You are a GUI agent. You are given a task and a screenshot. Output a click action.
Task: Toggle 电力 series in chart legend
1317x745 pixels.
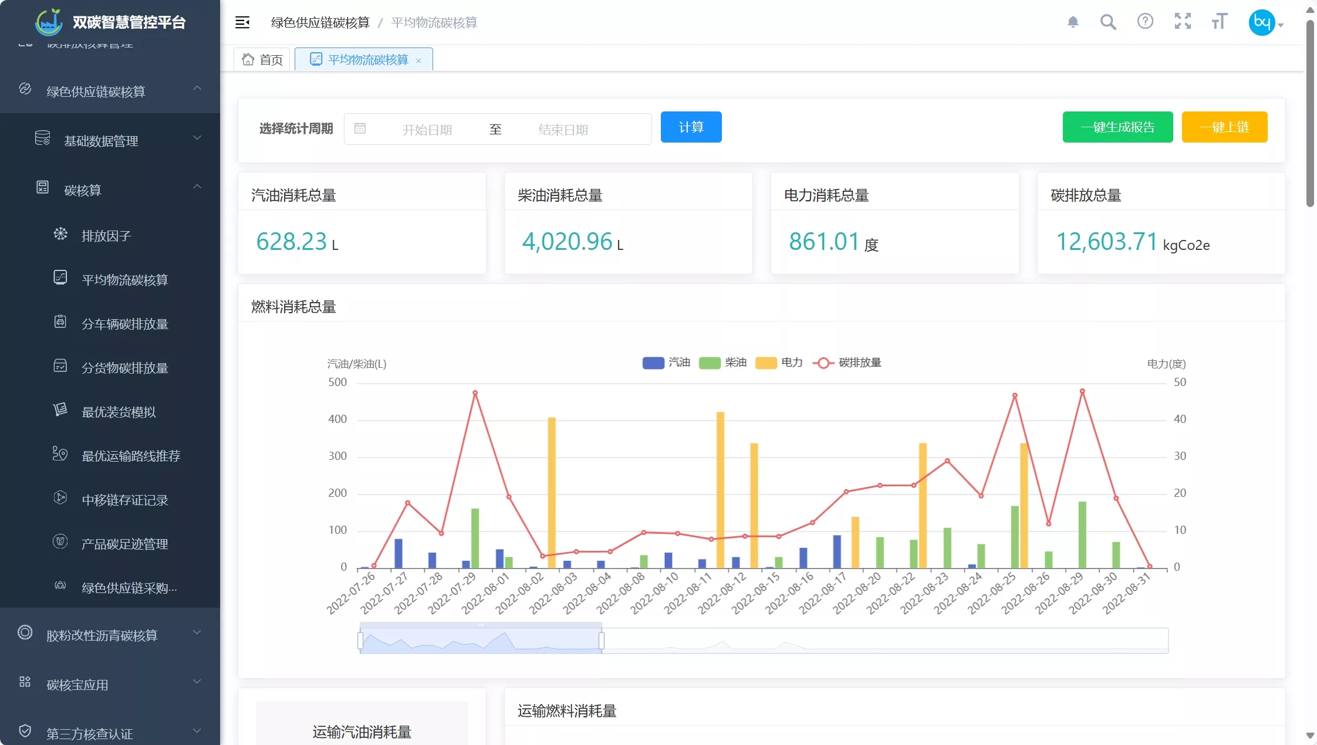779,363
